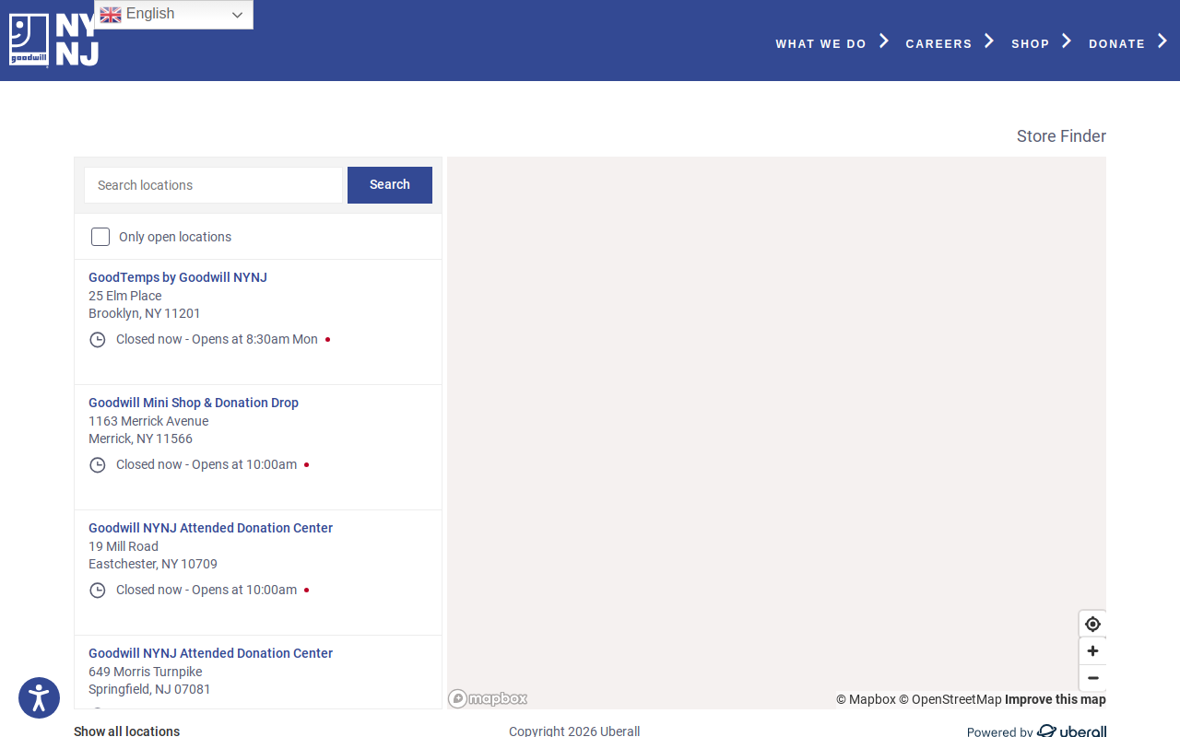The image size is (1180, 737).
Task: Click the Eastchester, NY 10709 text
Action: pyautogui.click(x=153, y=564)
